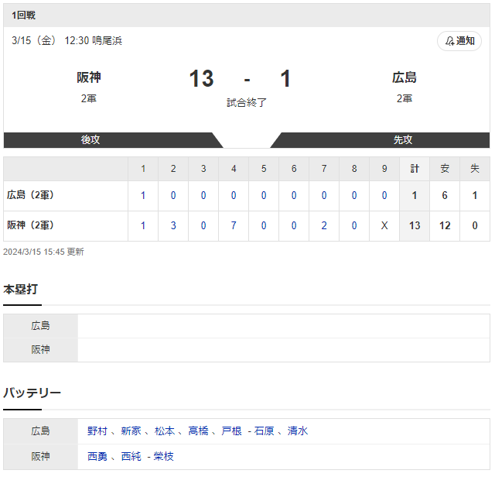The image size is (495, 477).
Task: Open pitcher 西勇 player link
Action: click(98, 458)
